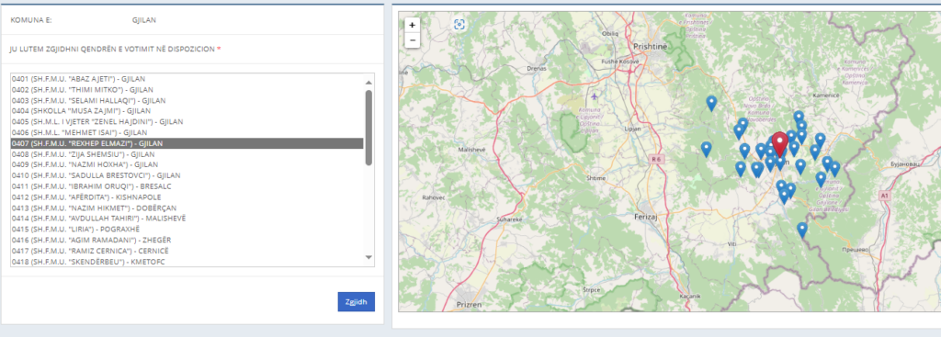This screenshot has height=337, width=941.
Task: Click the northwesternmost blue map marker
Action: tap(711, 104)
